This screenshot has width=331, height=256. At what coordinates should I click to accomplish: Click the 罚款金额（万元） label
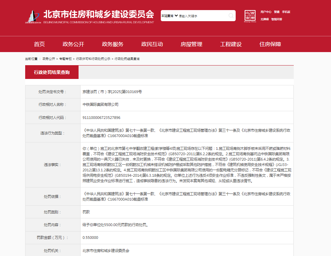[x=53, y=238]
